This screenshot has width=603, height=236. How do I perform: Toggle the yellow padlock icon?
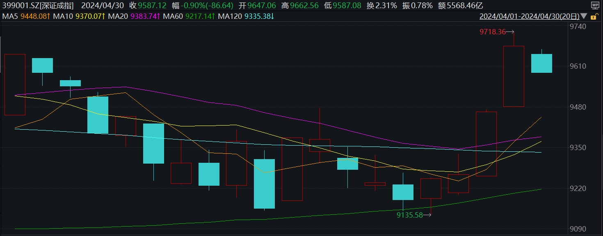click(594, 17)
